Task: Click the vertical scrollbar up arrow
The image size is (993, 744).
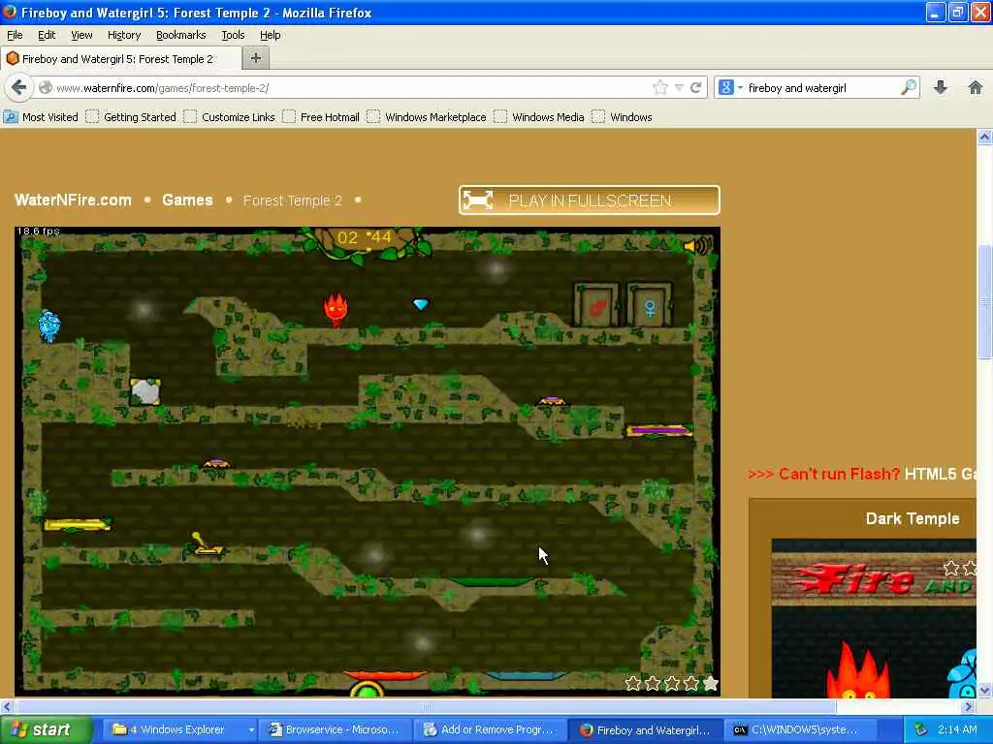Action: tap(984, 137)
